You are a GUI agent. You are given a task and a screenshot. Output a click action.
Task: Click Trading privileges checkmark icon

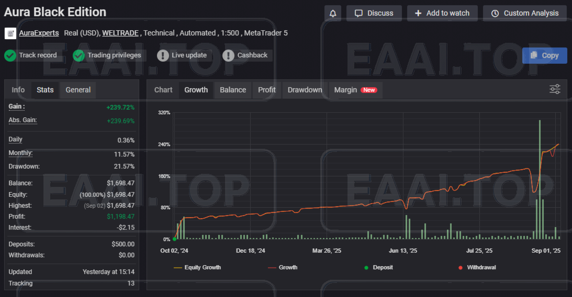pos(78,55)
